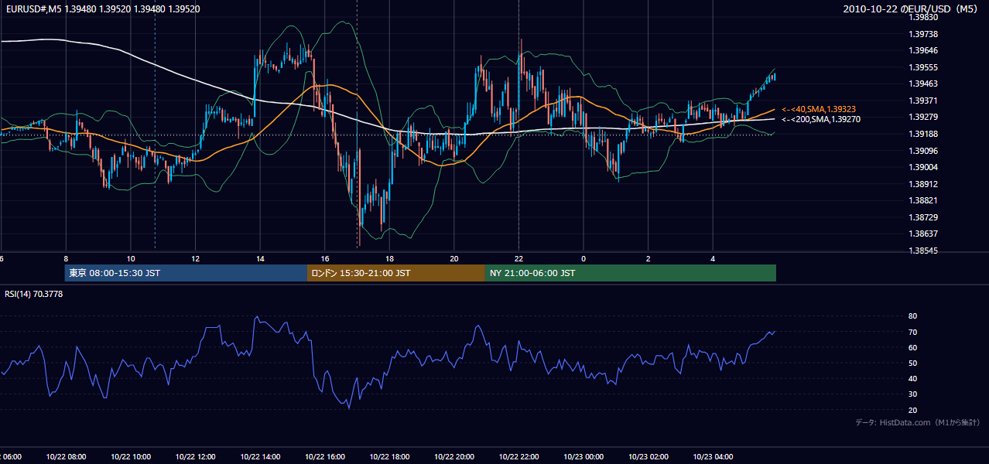Viewport: 989px width, 464px height.
Task: Click price axis label 1.39371
Action: [x=922, y=101]
